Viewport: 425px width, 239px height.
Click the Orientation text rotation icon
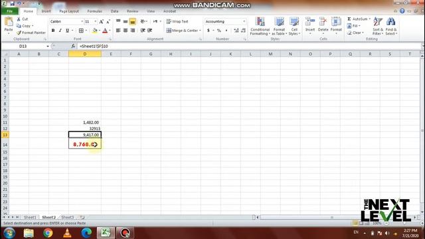pos(143,21)
